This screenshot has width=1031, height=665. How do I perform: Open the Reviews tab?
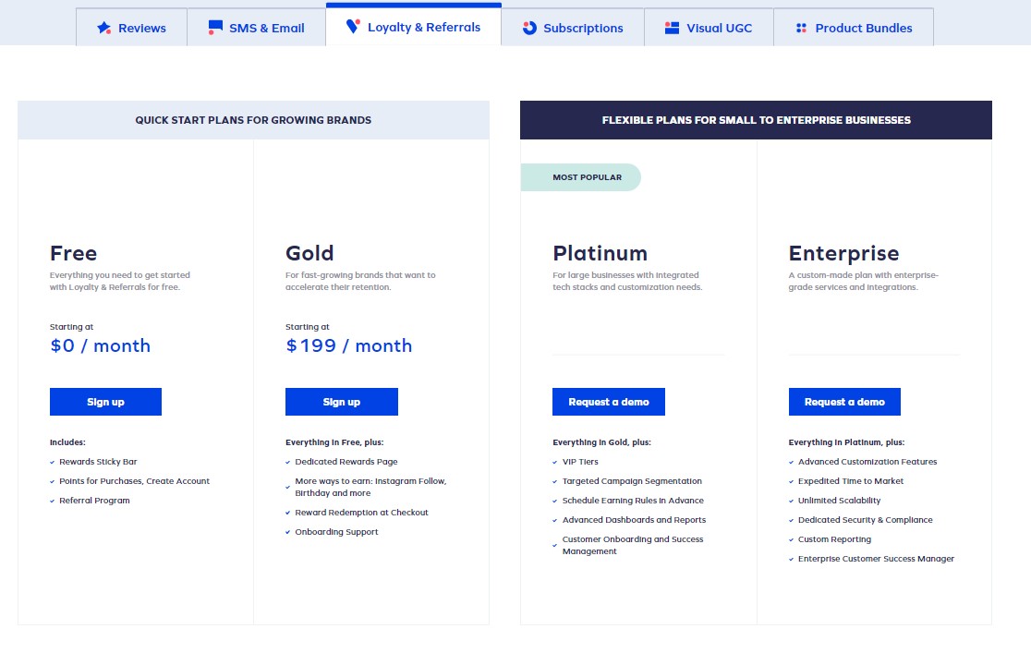coord(131,27)
